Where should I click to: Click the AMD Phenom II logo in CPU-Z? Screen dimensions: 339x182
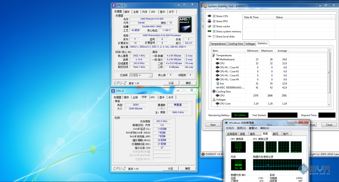pyautogui.click(x=185, y=25)
